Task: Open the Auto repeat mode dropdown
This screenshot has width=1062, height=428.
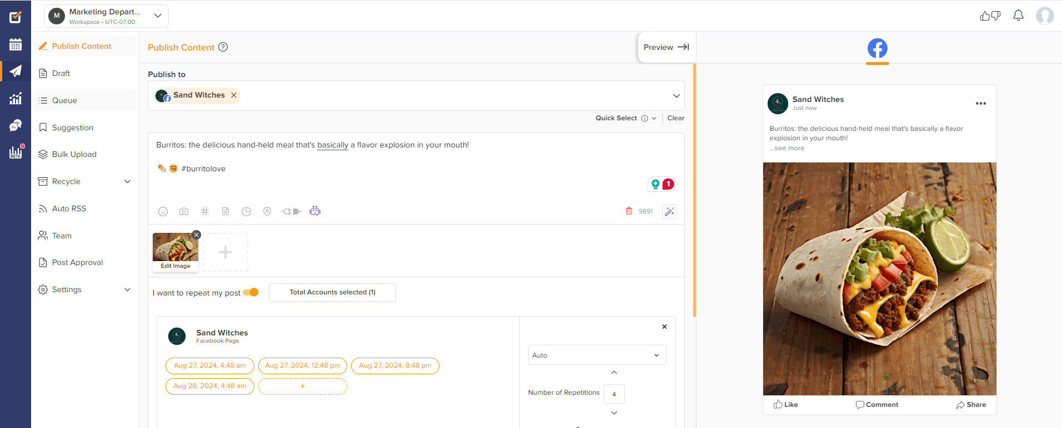Action: 597,355
